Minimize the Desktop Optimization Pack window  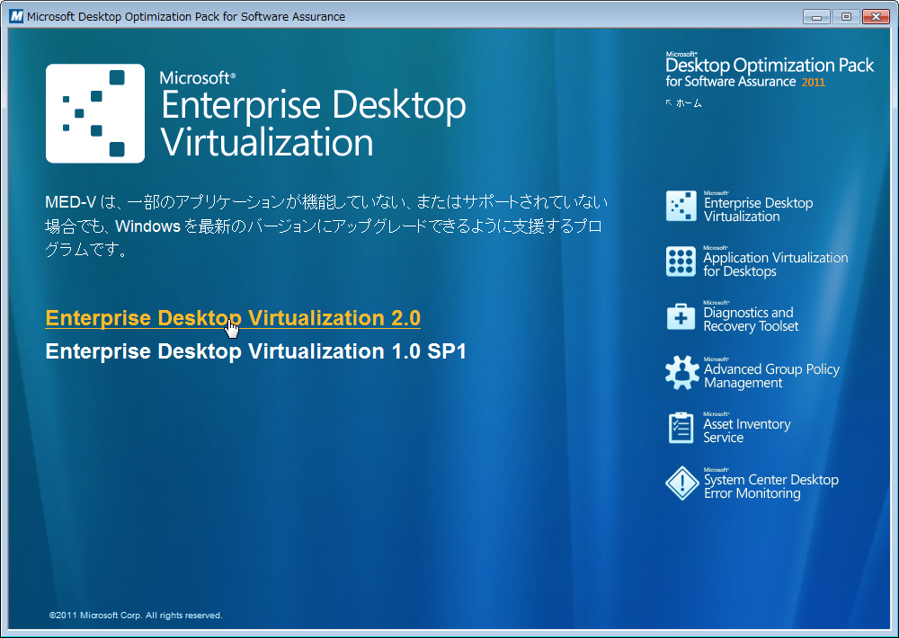[x=816, y=16]
